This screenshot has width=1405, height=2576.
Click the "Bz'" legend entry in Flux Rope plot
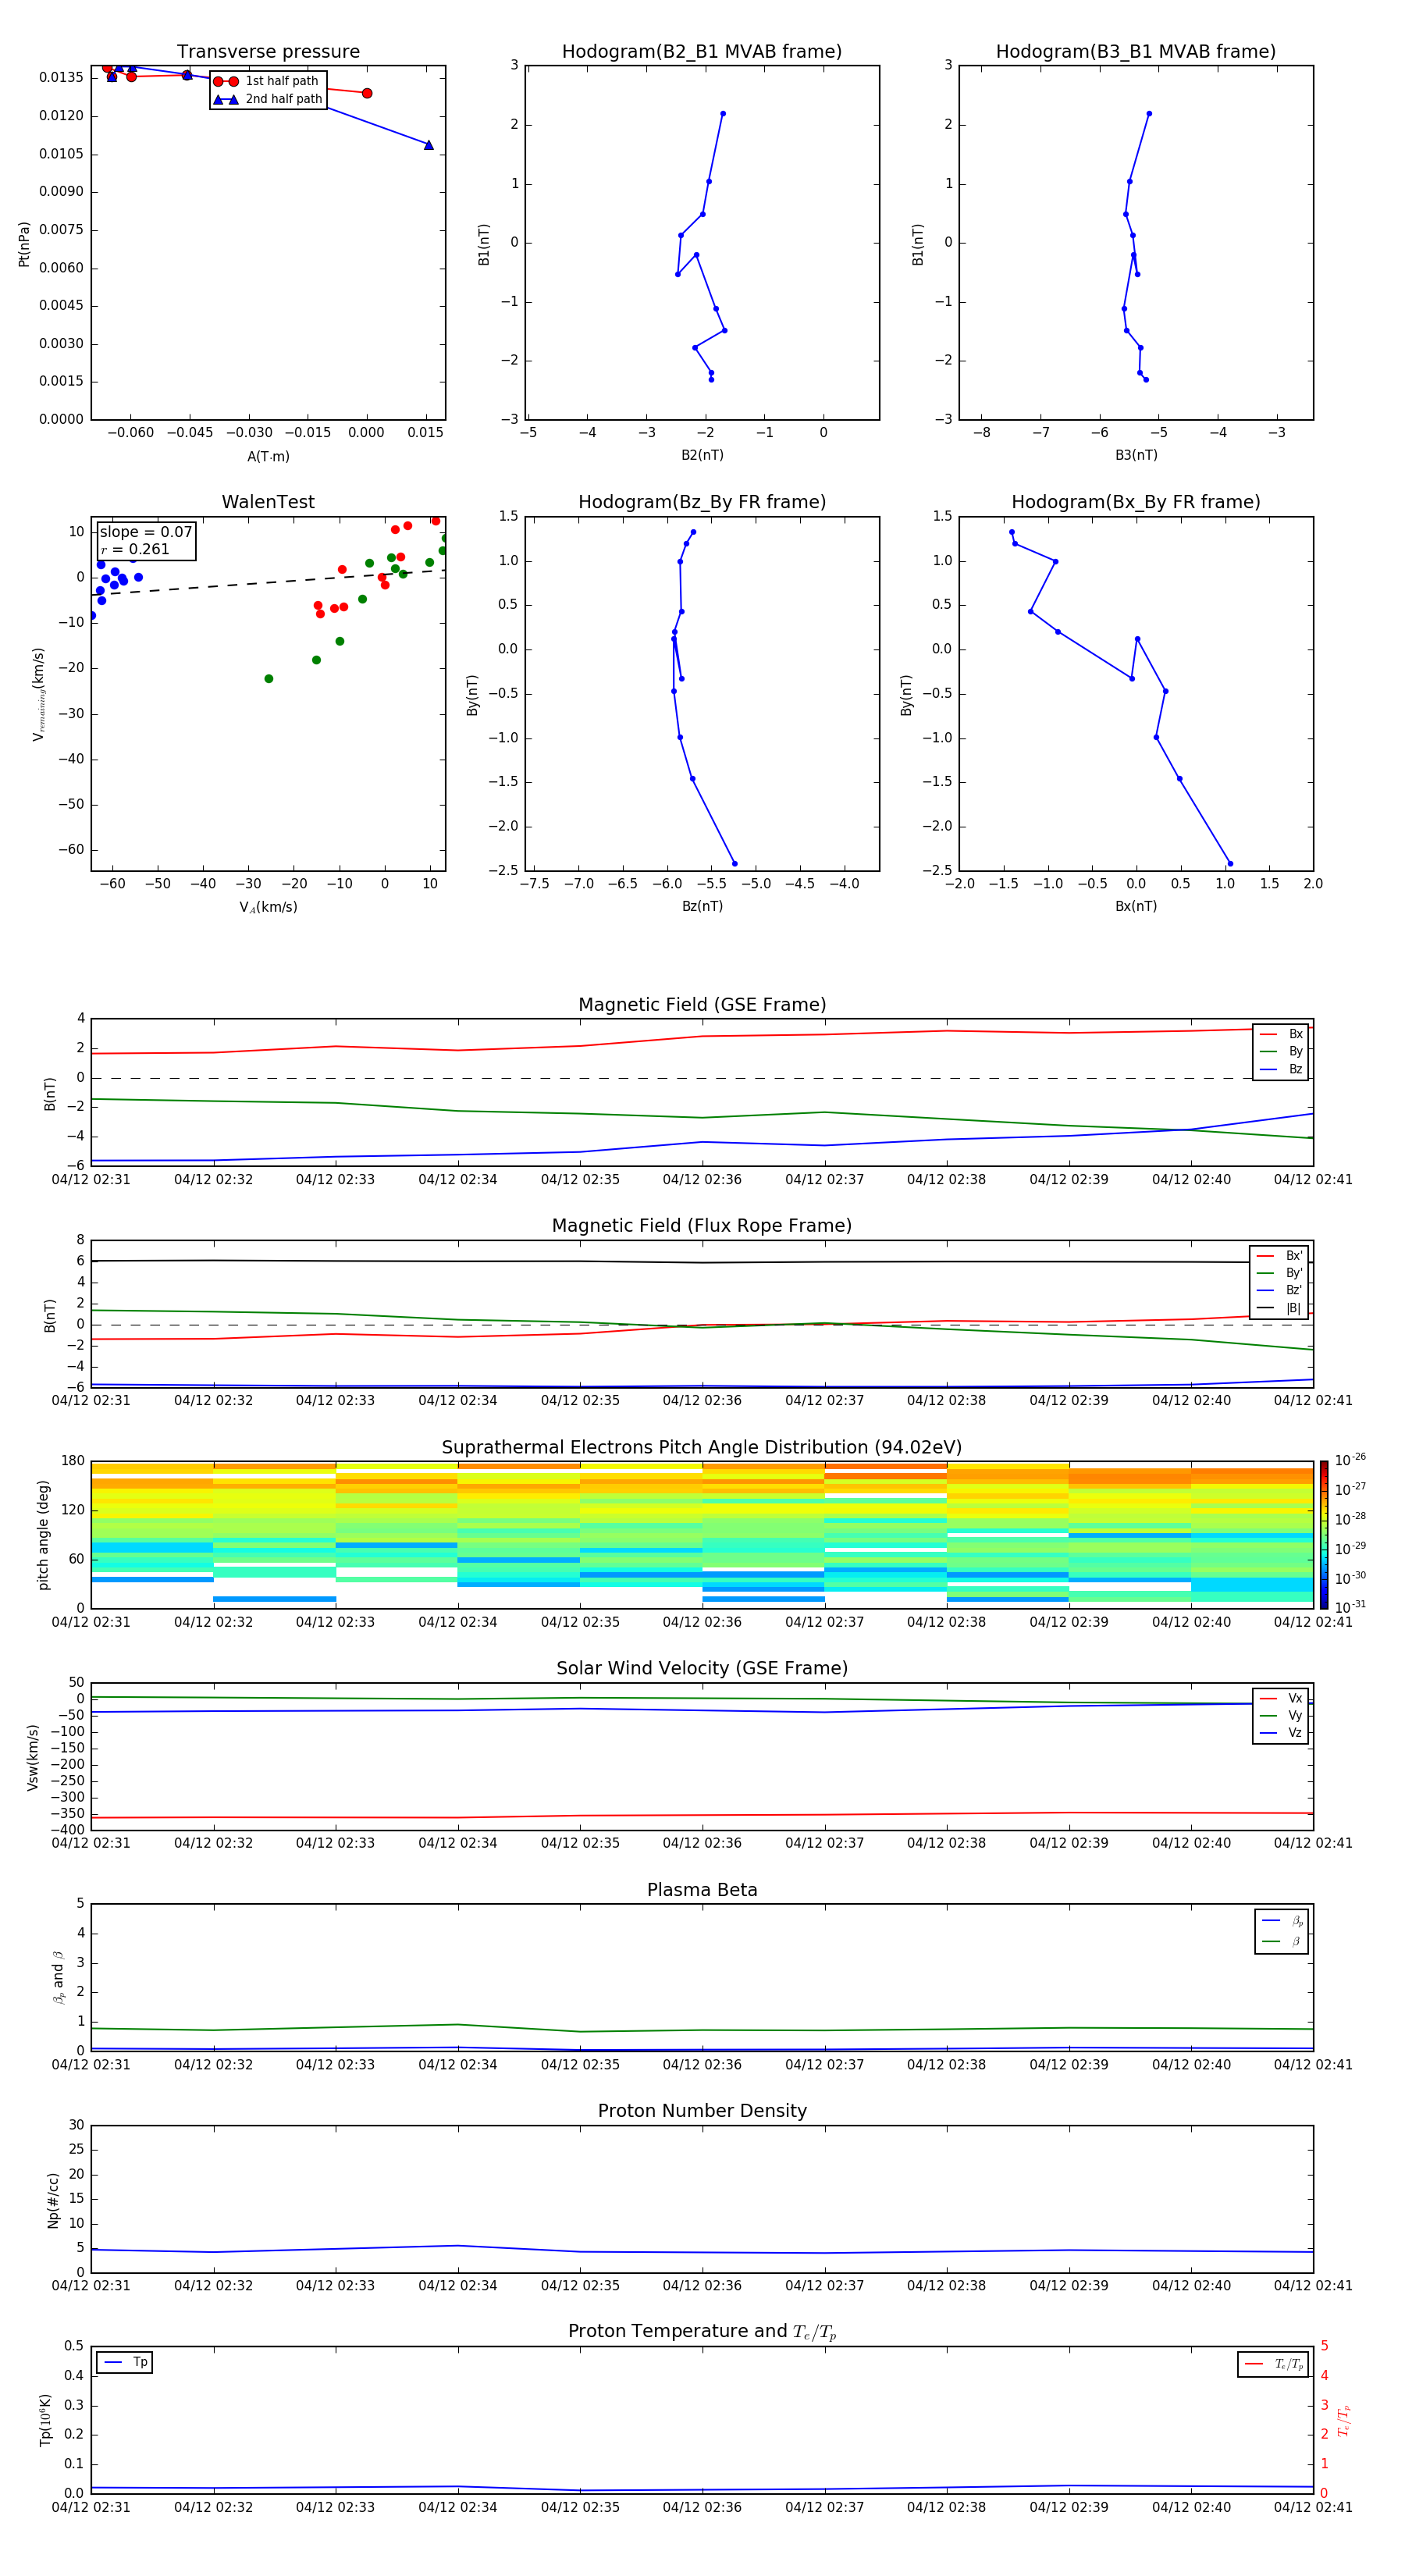click(x=1279, y=1290)
